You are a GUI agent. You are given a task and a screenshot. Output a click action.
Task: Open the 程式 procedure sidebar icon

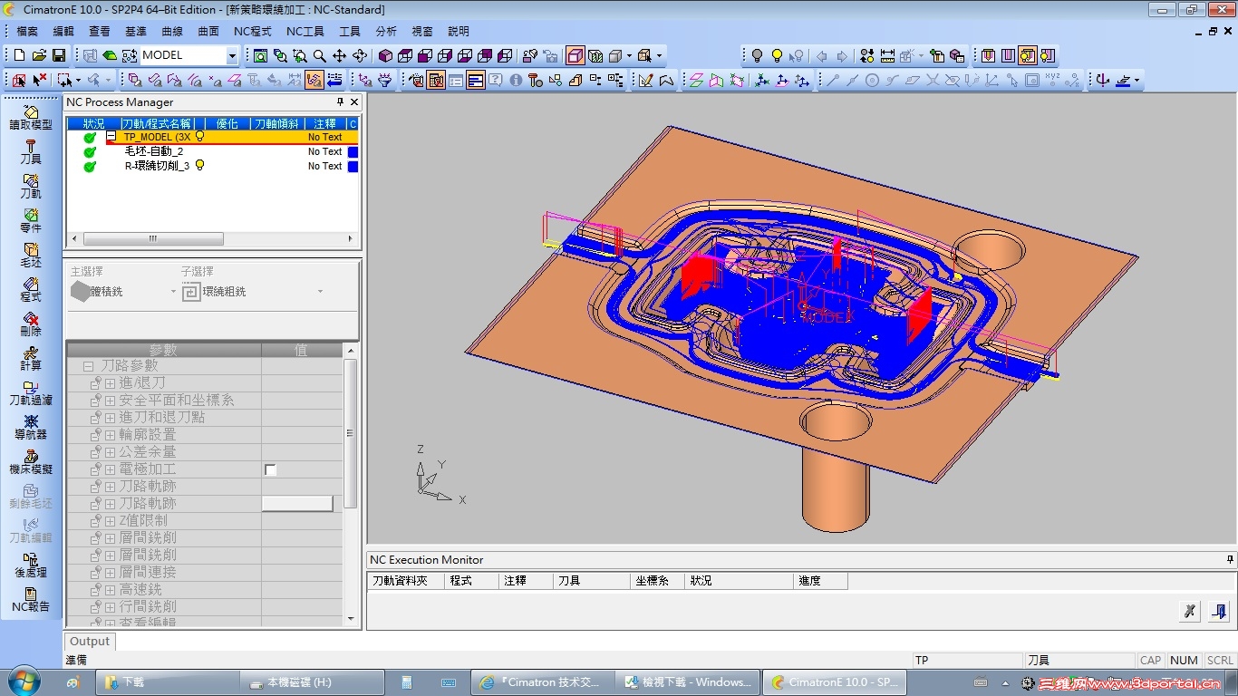(31, 290)
